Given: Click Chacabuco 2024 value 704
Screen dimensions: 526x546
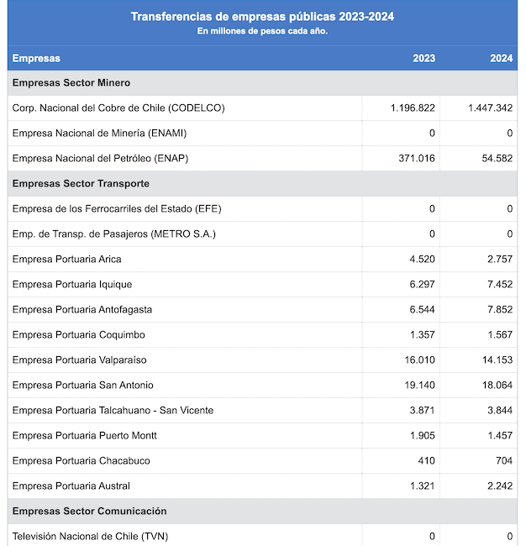Looking at the screenshot, I should point(504,461).
